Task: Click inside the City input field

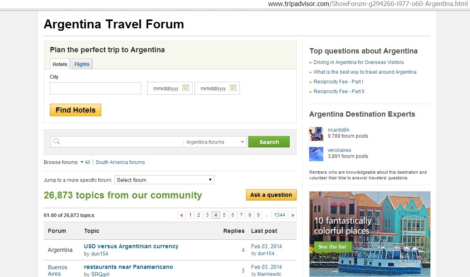Action: [95, 88]
